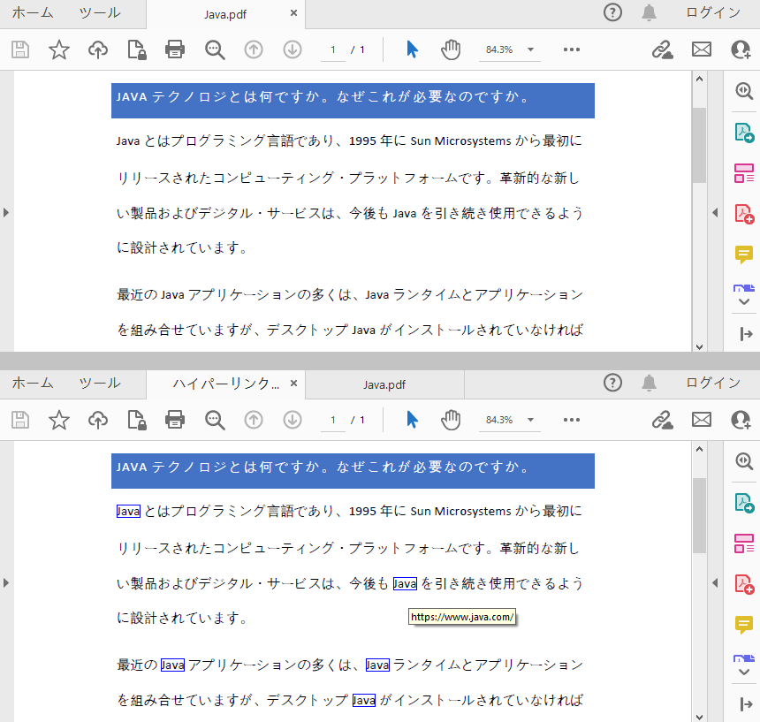Open the ツール menu

pos(99,12)
